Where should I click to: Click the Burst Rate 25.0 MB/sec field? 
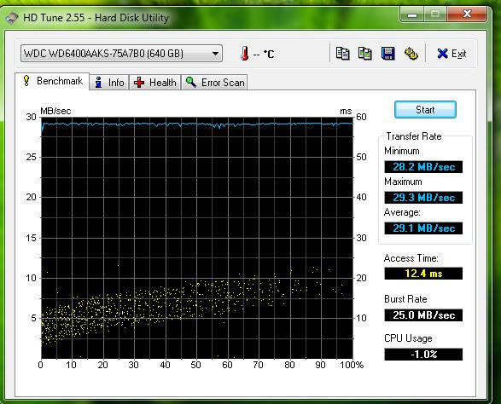423,315
